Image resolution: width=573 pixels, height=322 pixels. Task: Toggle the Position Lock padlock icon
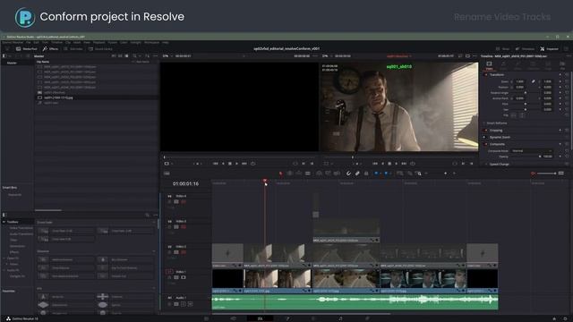click(366, 174)
